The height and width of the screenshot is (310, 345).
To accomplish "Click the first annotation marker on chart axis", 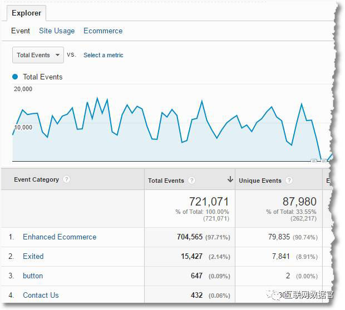I will 314,161.
